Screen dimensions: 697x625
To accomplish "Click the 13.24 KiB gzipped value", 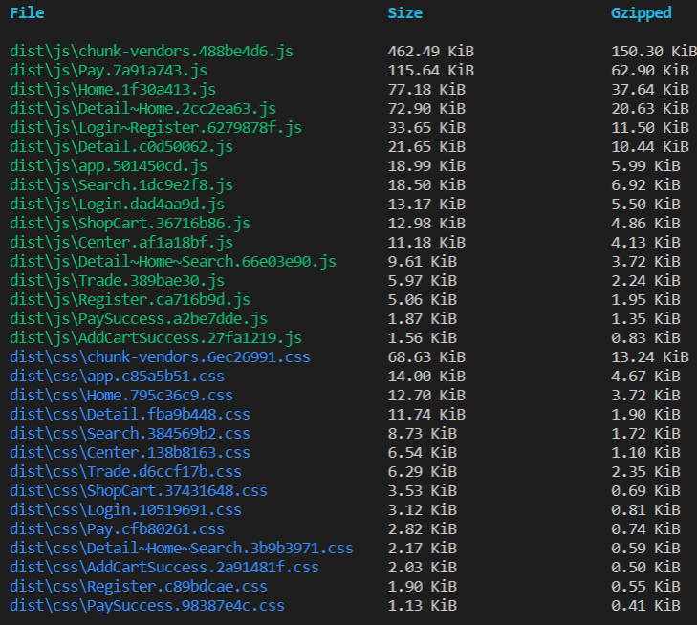I will click(650, 356).
